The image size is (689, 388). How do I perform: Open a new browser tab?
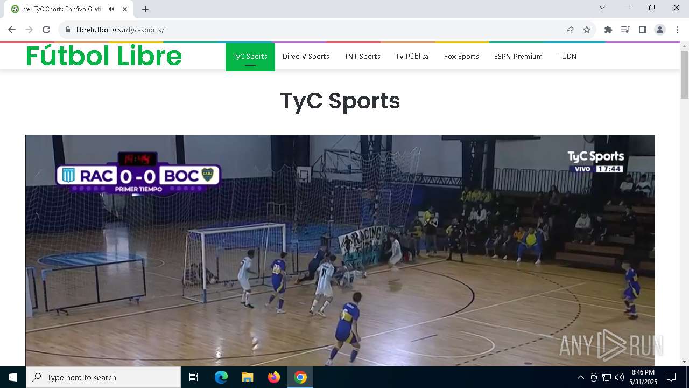[145, 9]
